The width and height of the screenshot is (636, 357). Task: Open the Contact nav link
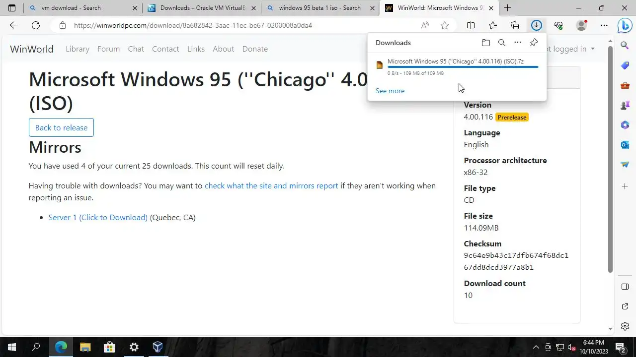165,49
